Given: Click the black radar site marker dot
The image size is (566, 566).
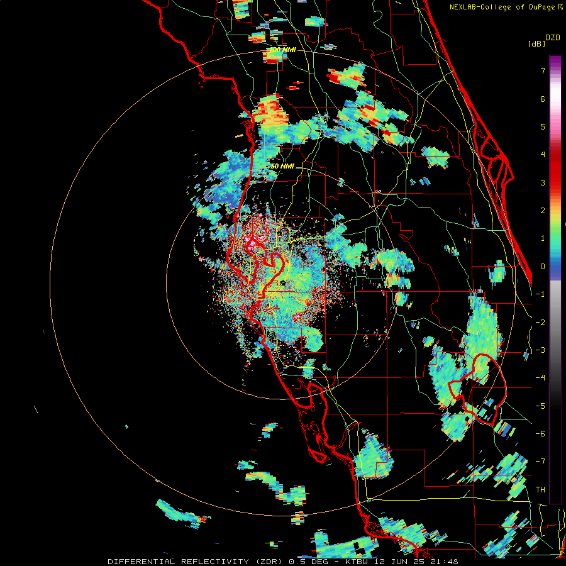Looking at the screenshot, I should (x=282, y=283).
